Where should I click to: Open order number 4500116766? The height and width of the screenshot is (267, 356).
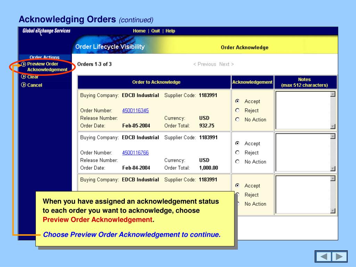(x=136, y=153)
